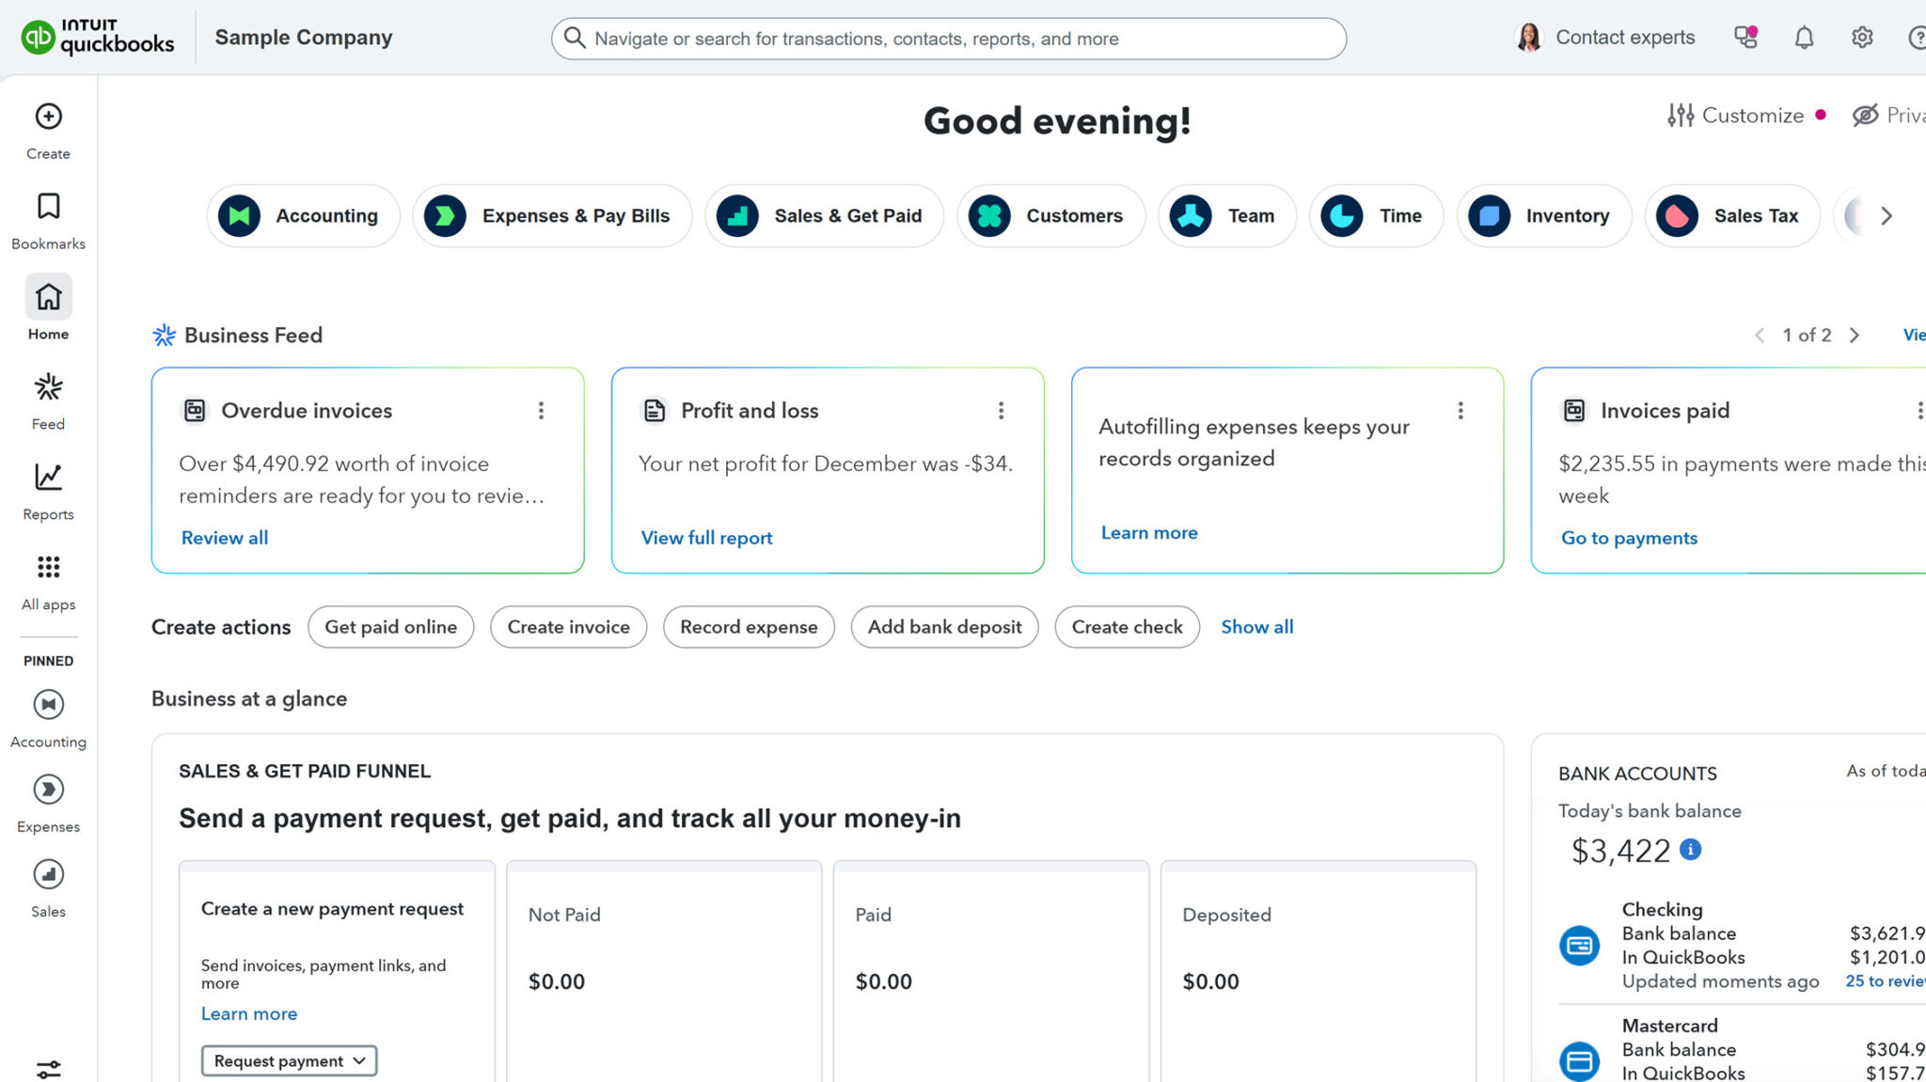Open the Inventory shortcut
Image resolution: width=1926 pixels, height=1082 pixels.
pyautogui.click(x=1543, y=215)
